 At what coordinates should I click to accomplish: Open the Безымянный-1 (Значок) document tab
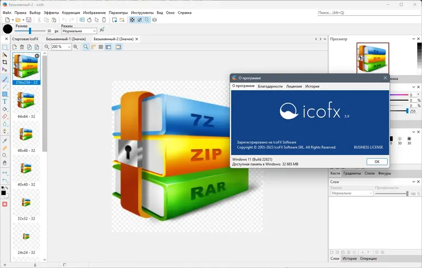pos(66,39)
